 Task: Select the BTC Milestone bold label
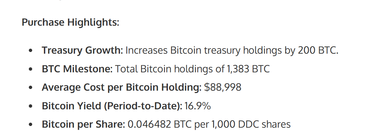[x=77, y=69]
